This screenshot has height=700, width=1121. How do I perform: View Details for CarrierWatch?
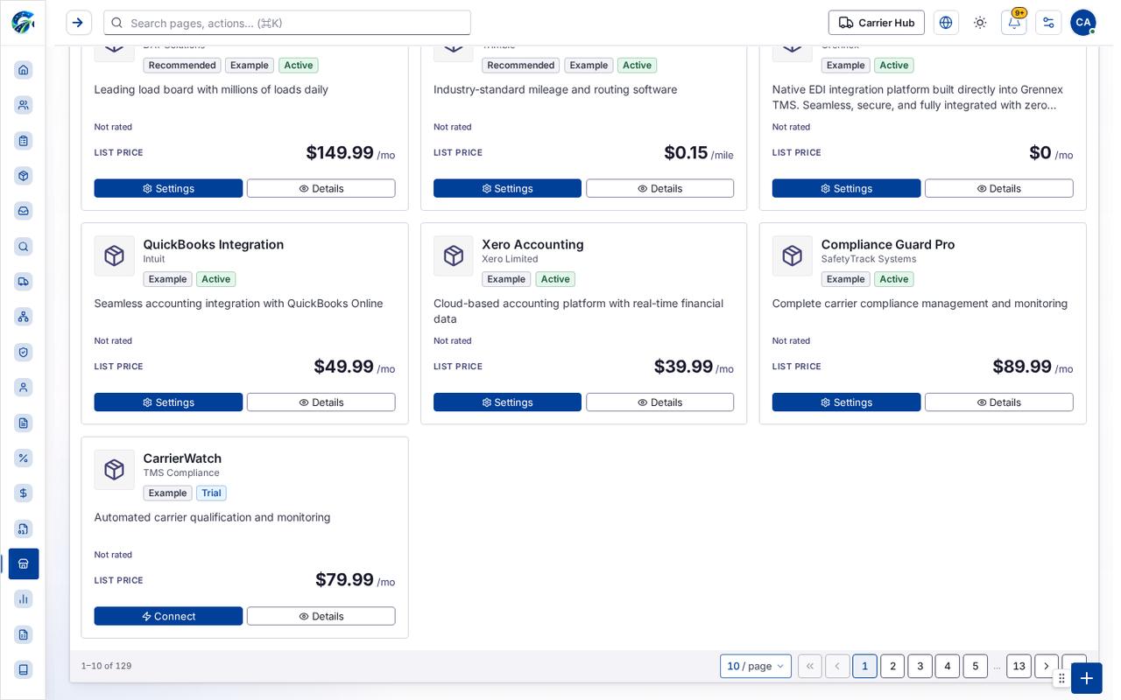coord(321,616)
